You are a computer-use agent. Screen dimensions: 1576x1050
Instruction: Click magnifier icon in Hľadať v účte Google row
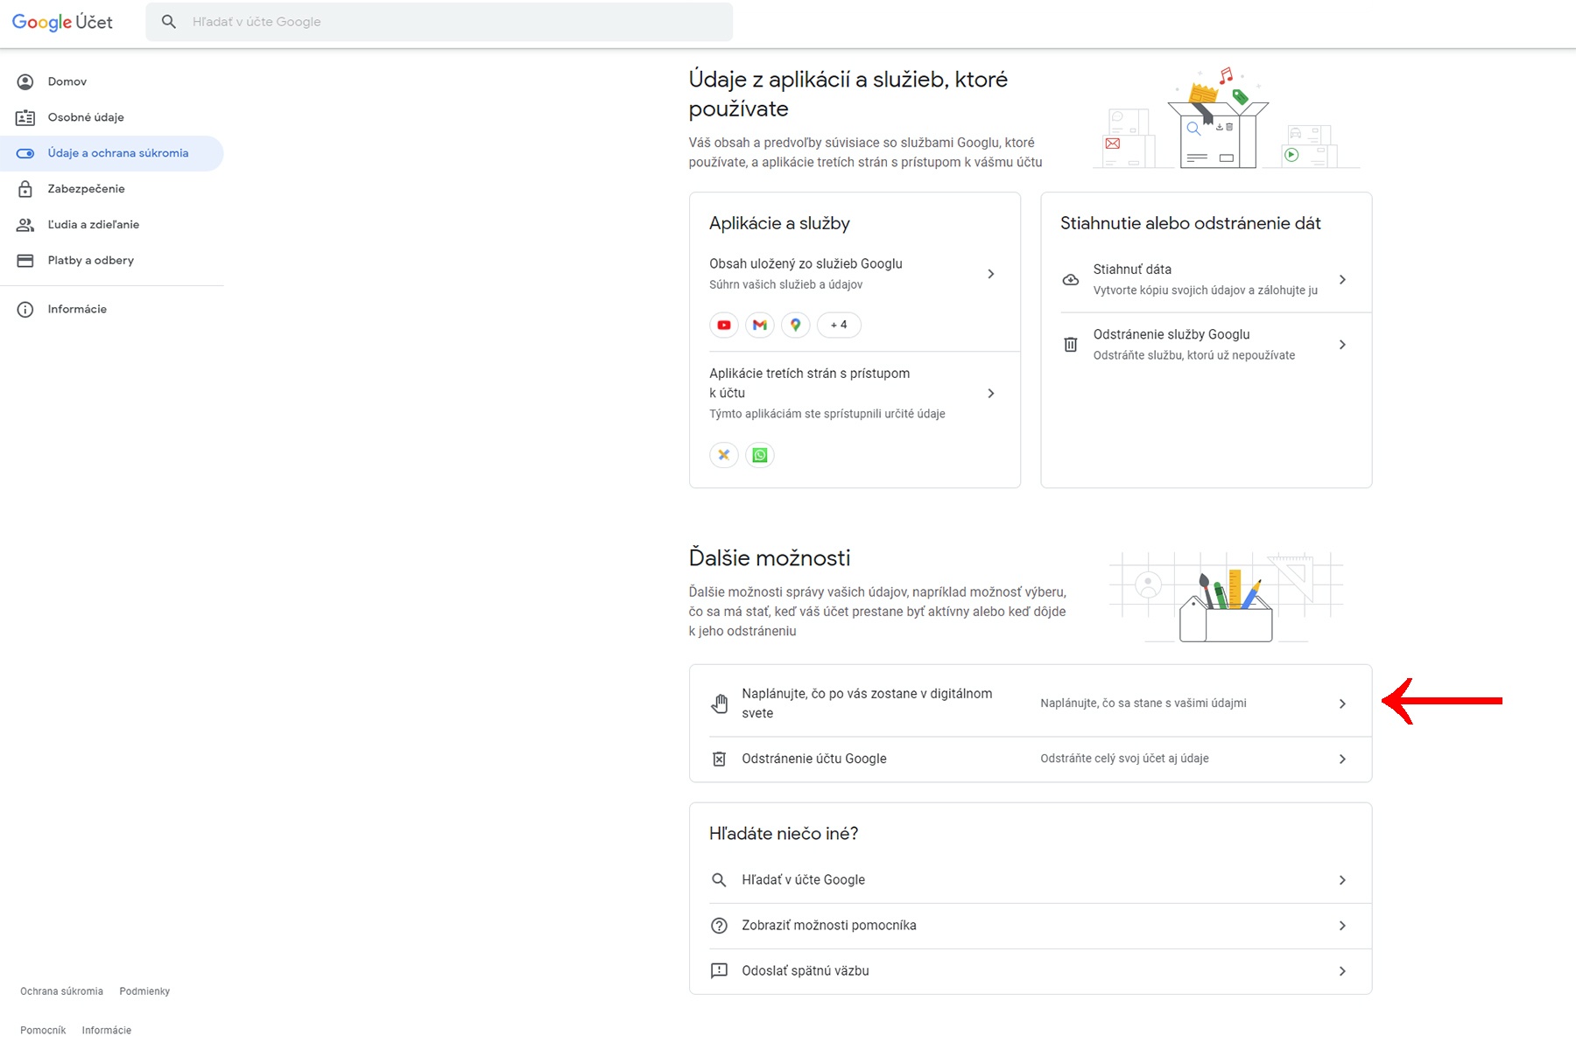click(719, 879)
